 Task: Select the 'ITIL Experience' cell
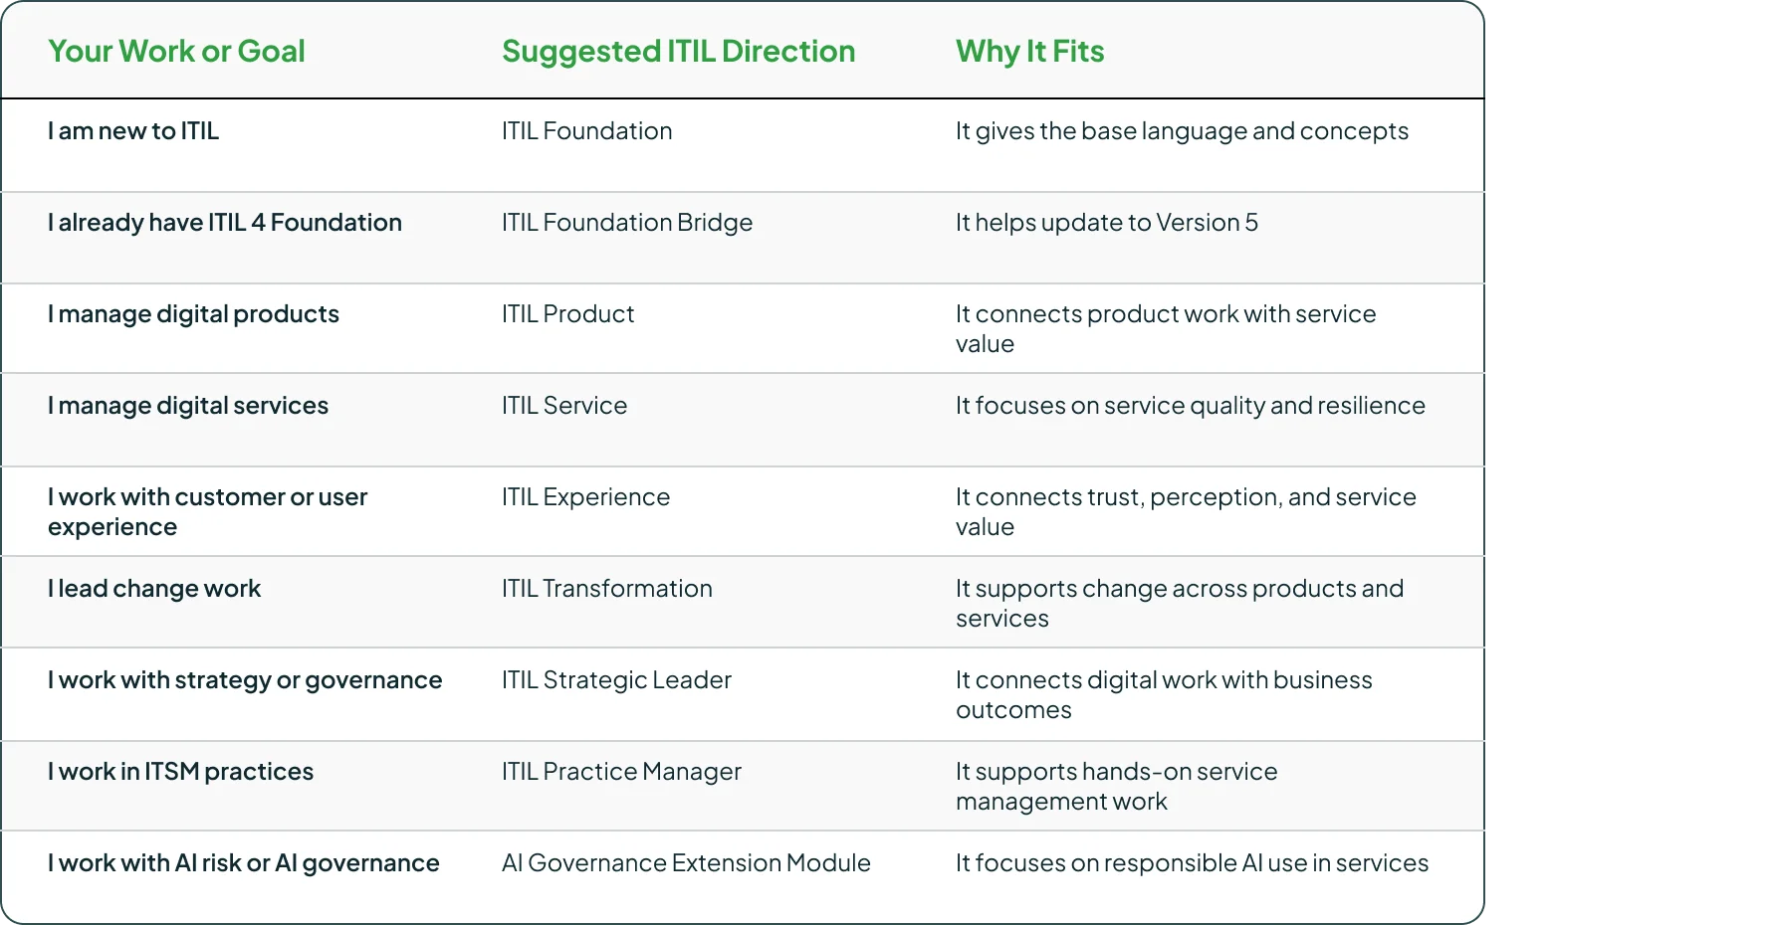(585, 496)
